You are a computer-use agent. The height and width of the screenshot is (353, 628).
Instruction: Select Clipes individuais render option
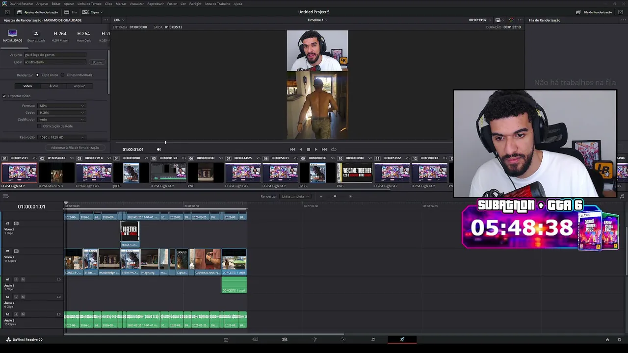63,75
